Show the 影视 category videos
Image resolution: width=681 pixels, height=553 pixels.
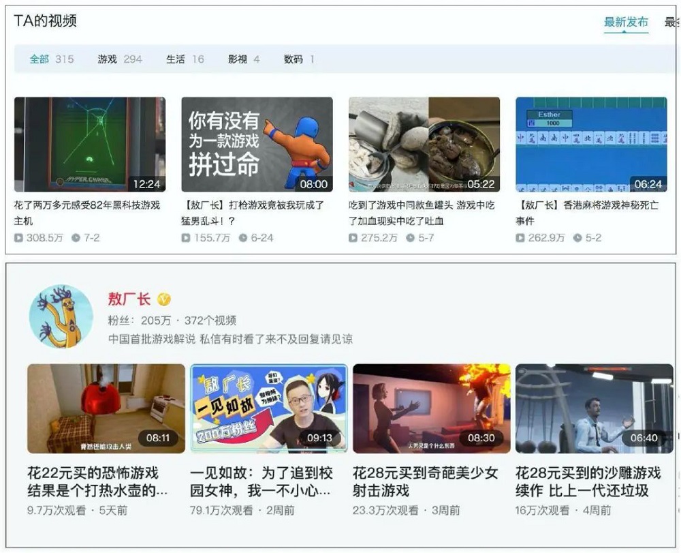[243, 59]
